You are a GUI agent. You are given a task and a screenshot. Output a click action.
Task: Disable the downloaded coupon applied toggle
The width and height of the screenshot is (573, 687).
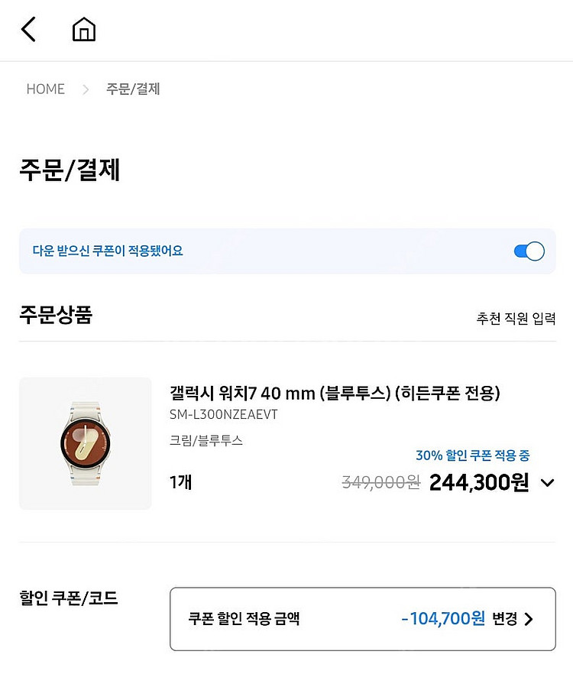[529, 251]
